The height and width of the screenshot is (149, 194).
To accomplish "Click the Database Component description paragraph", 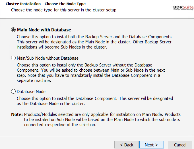I will pos(95,101).
